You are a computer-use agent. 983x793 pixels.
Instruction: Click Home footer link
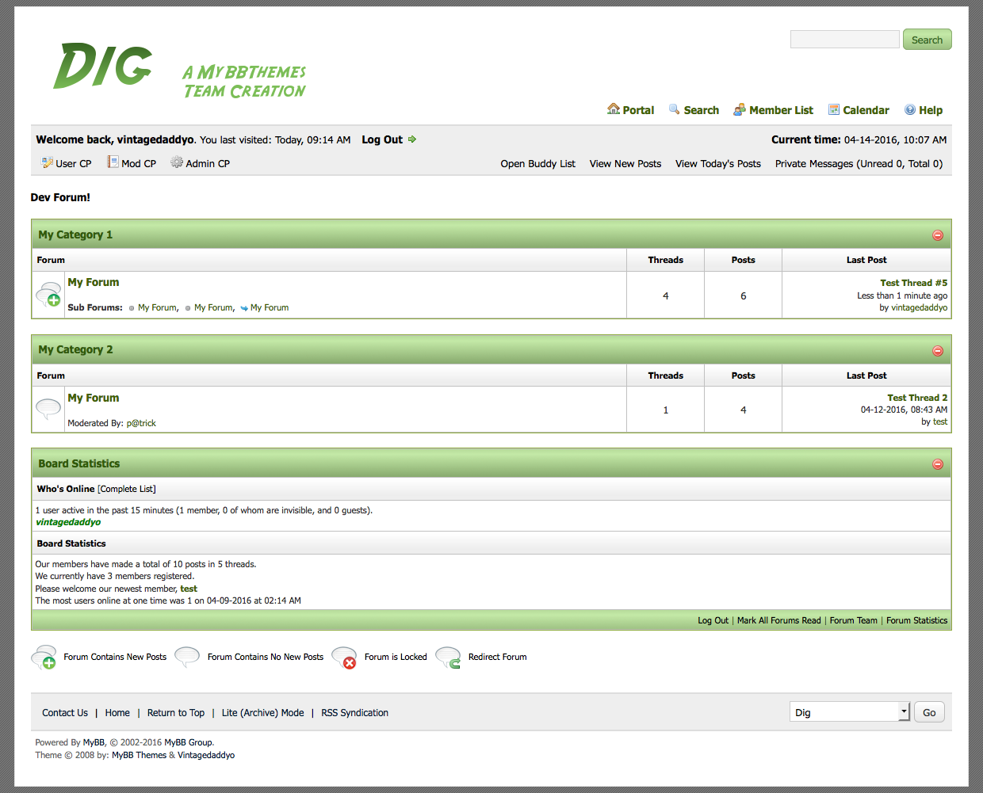coord(117,713)
